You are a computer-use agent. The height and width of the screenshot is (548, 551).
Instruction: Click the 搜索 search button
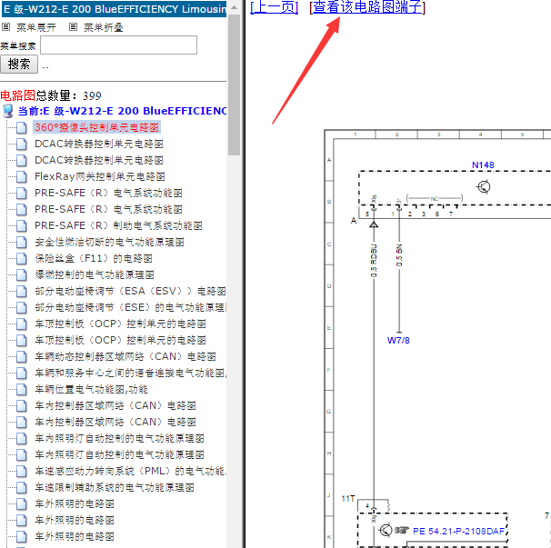(x=18, y=65)
